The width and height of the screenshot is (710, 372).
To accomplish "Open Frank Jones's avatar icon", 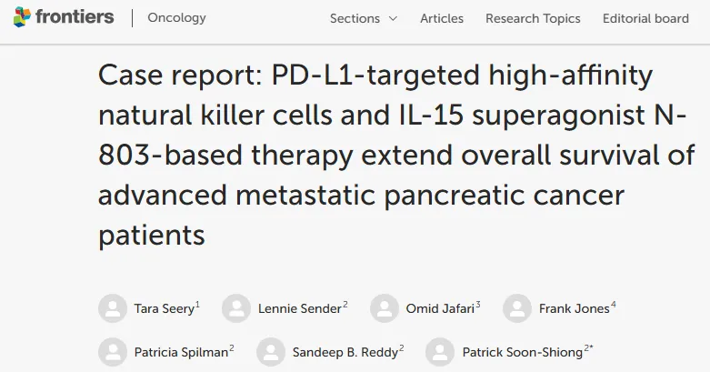I will click(517, 308).
